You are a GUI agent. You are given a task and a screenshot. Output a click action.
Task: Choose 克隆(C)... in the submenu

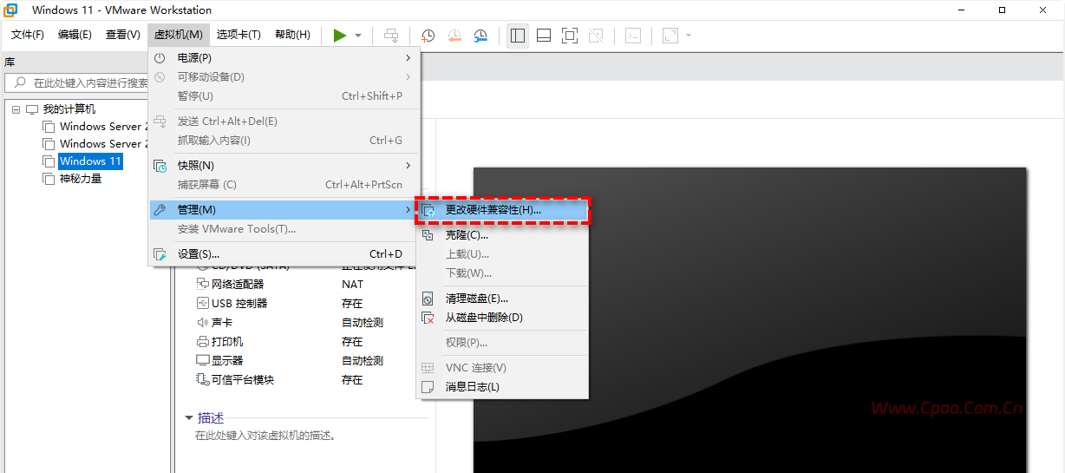coord(502,235)
